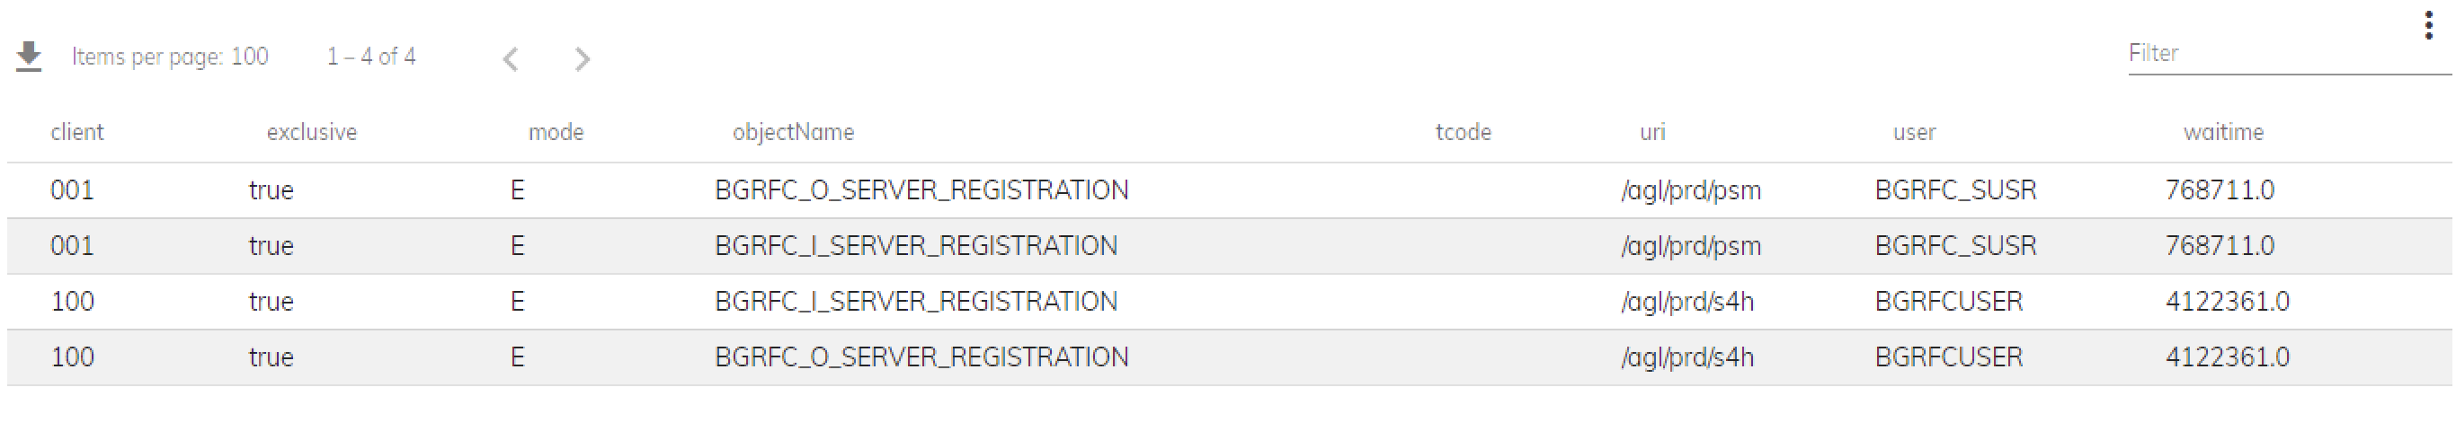Go to the previous page arrow
The width and height of the screenshot is (2456, 440).
pyautogui.click(x=511, y=59)
